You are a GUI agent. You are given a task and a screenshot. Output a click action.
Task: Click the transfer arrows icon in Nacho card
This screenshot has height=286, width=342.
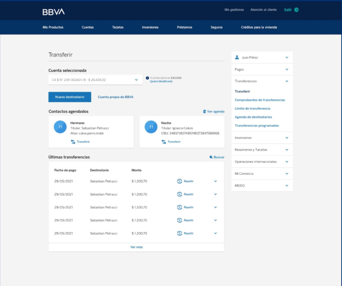click(x=164, y=142)
